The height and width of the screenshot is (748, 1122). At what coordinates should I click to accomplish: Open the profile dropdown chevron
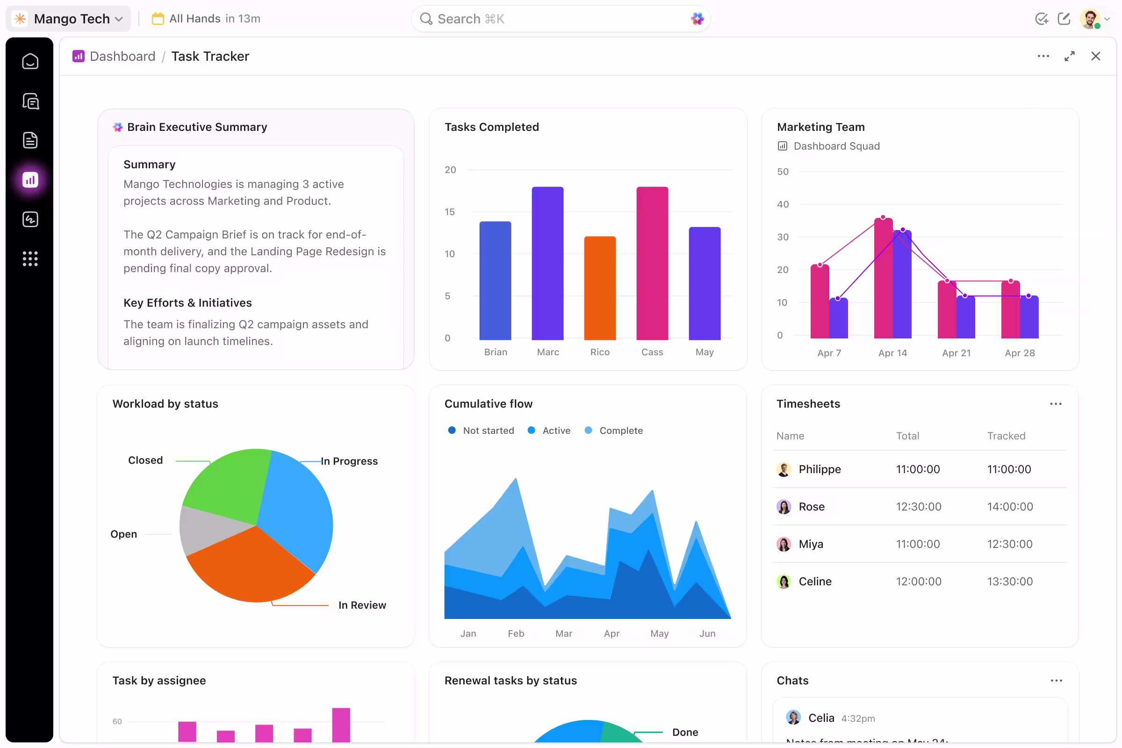click(1107, 19)
